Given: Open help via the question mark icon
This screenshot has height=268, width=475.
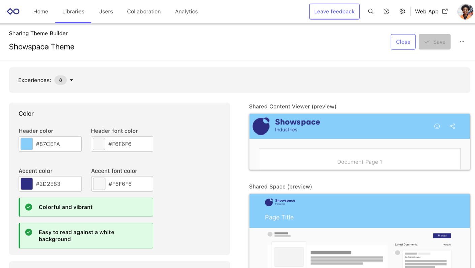Looking at the screenshot, I should point(386,11).
